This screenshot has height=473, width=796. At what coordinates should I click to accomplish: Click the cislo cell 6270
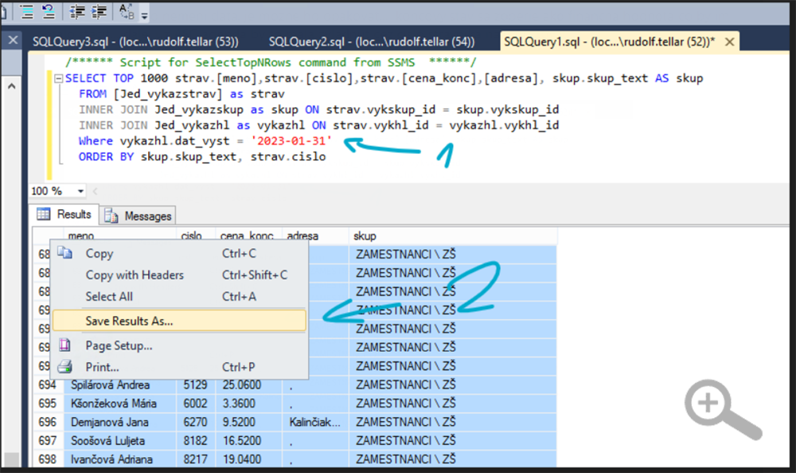coord(196,422)
